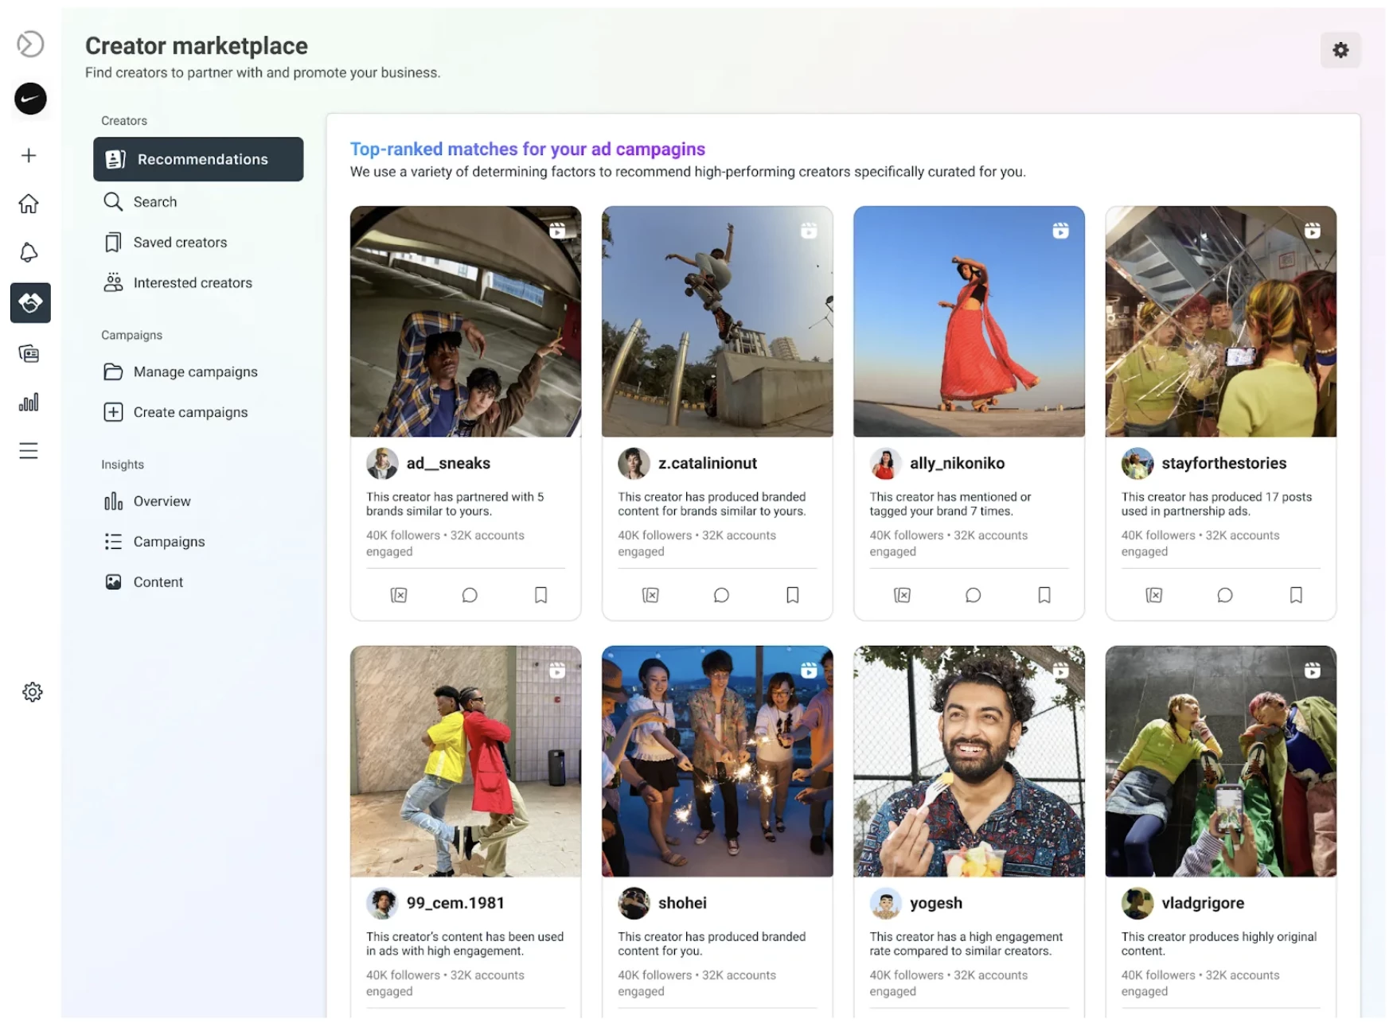Image resolution: width=1393 pixels, height=1031 pixels.
Task: Open settings gear in left rail
Action: pyautogui.click(x=32, y=692)
